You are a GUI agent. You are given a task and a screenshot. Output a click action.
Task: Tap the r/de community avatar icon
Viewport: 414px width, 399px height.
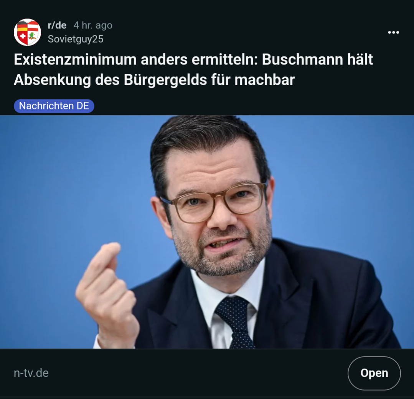tap(28, 32)
